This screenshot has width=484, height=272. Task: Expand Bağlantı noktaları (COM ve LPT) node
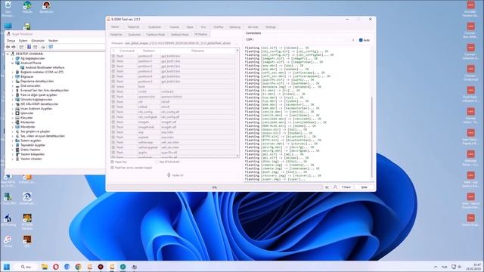(13, 72)
